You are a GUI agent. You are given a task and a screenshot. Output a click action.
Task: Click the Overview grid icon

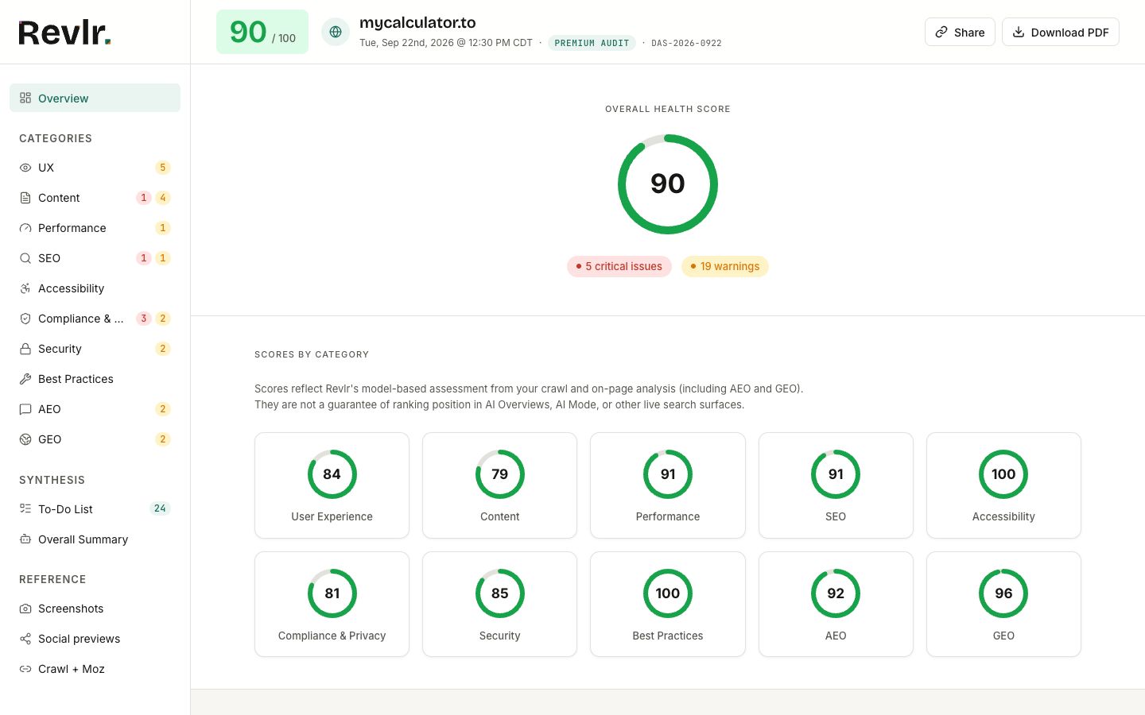pyautogui.click(x=25, y=98)
